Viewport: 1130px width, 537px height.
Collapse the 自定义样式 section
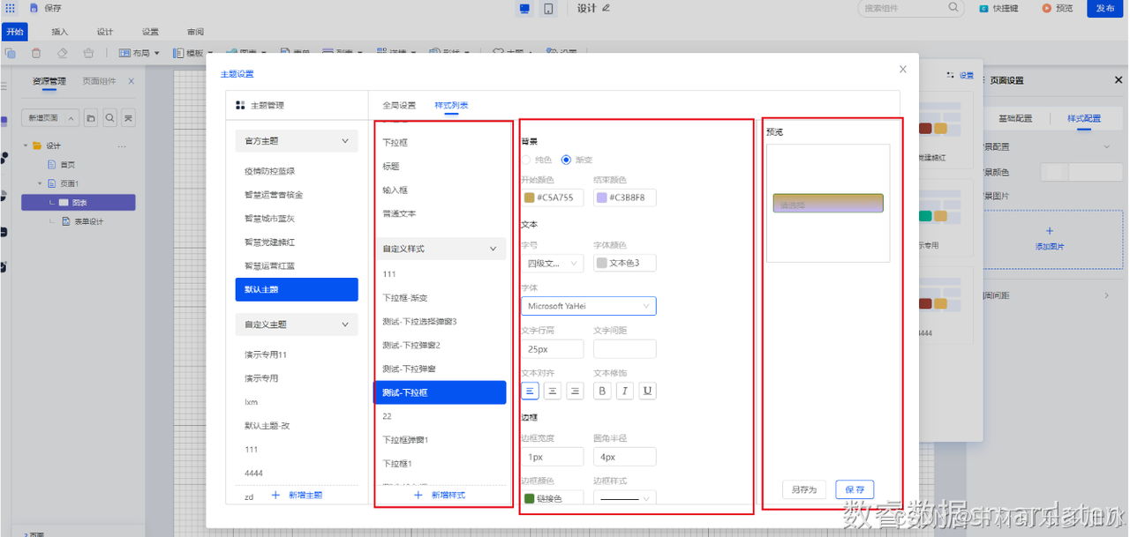click(493, 249)
